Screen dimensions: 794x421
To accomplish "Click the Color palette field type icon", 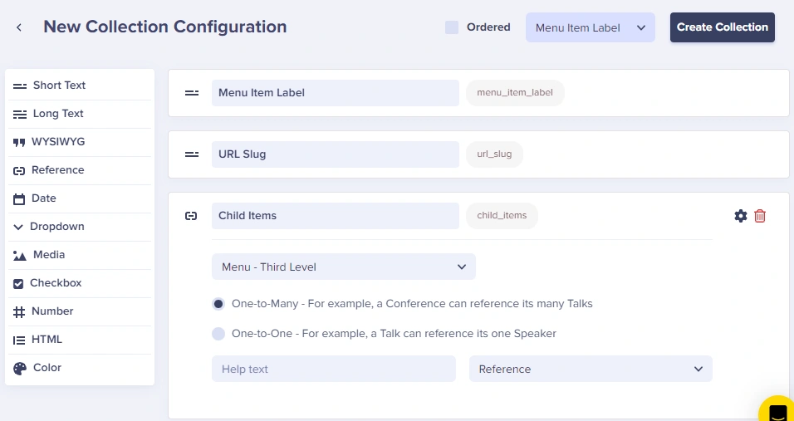I will (20, 368).
